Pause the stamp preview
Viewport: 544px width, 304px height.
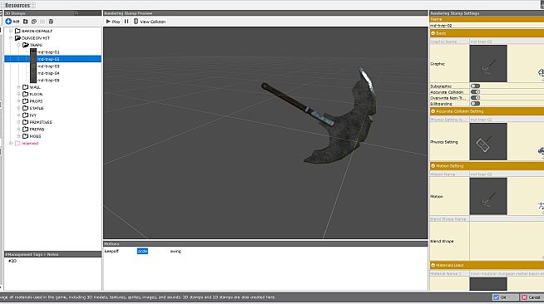coord(126,22)
